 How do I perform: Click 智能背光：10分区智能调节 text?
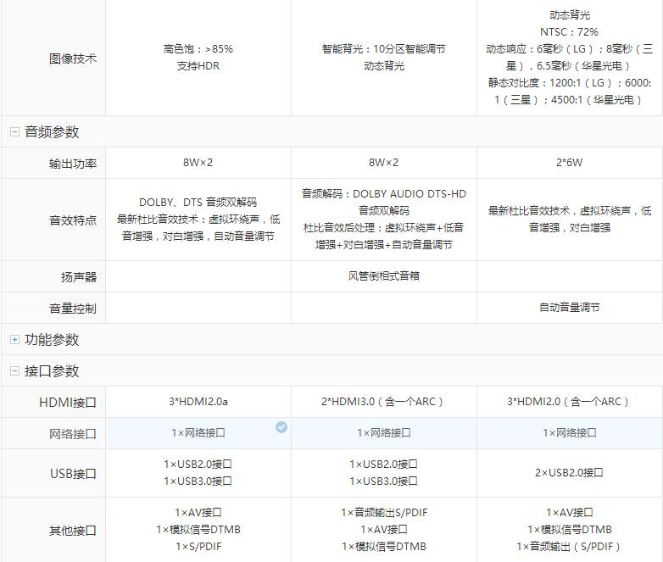[x=383, y=49]
